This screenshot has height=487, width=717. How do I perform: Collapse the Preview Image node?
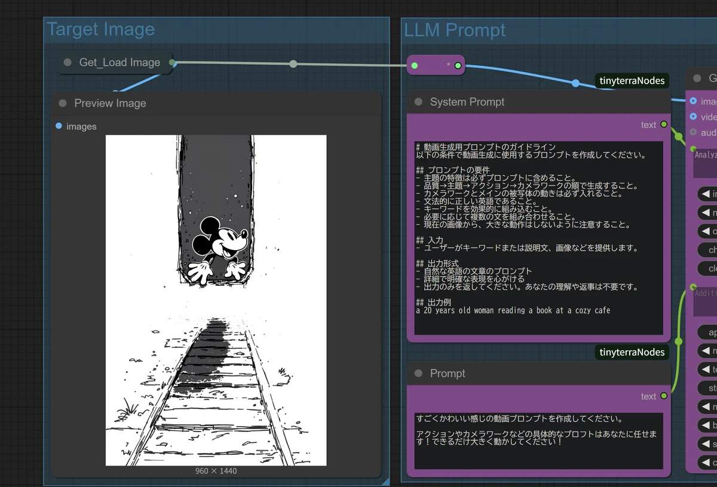click(63, 103)
